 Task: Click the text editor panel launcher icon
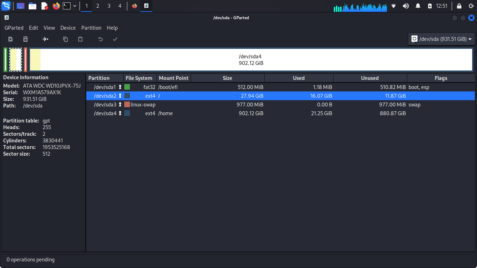coord(44,6)
